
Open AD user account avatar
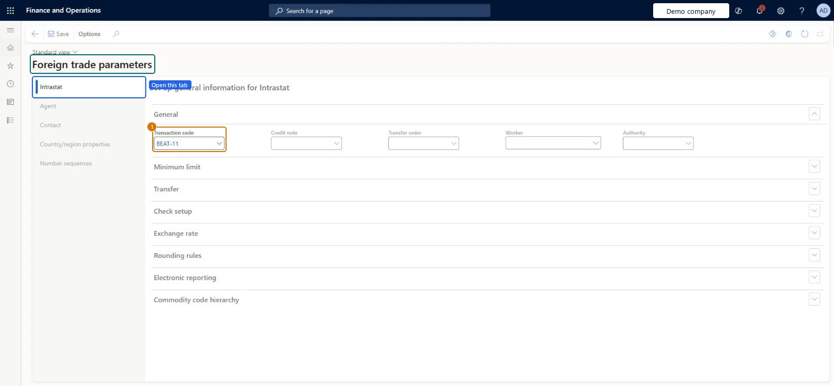[x=823, y=11]
